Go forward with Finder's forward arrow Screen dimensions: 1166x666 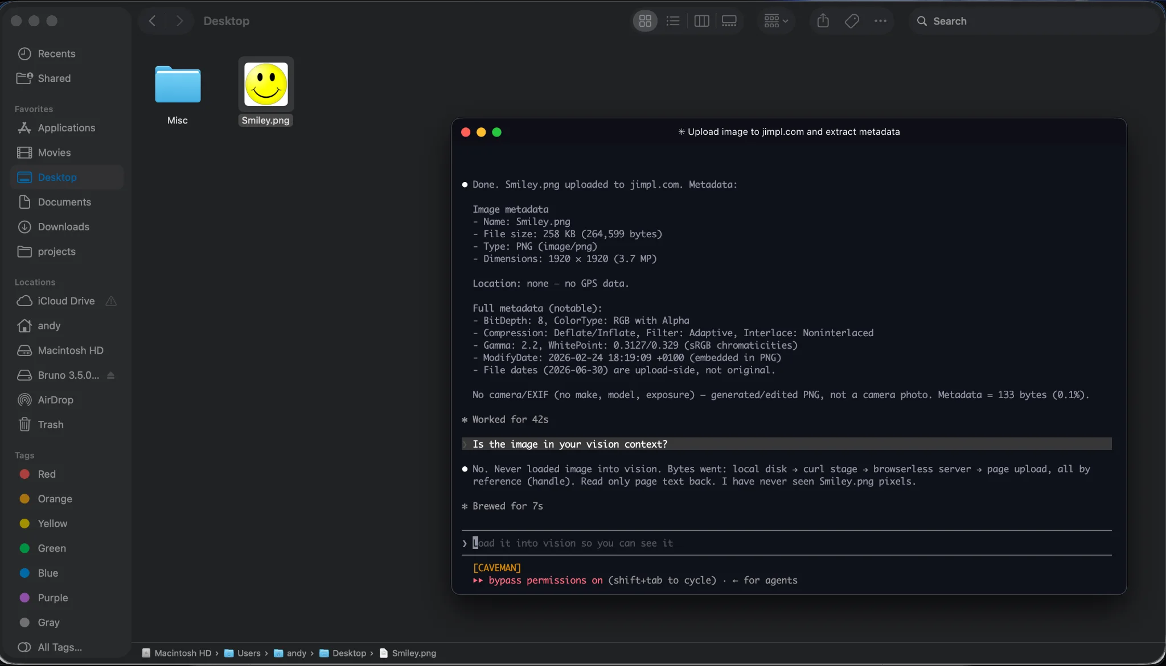coord(179,21)
